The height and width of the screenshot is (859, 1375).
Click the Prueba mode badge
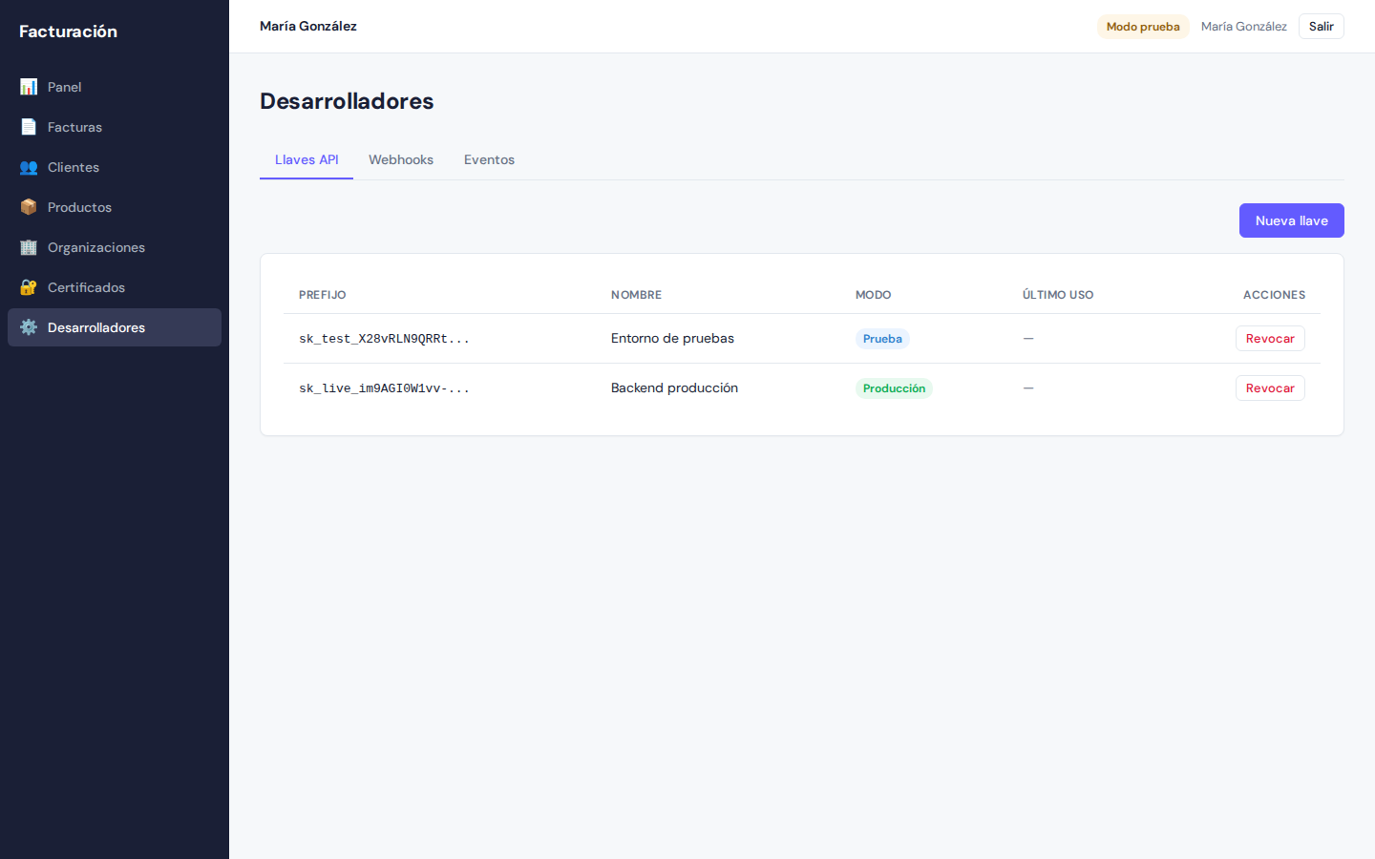click(881, 338)
